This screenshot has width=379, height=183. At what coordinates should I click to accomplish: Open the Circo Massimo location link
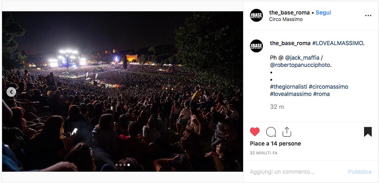(x=286, y=19)
